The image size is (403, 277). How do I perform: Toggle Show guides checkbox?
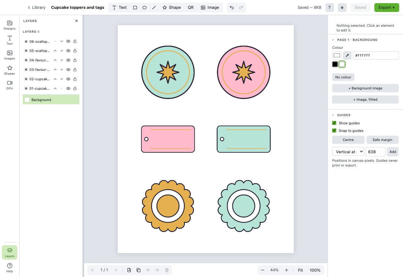(x=334, y=123)
